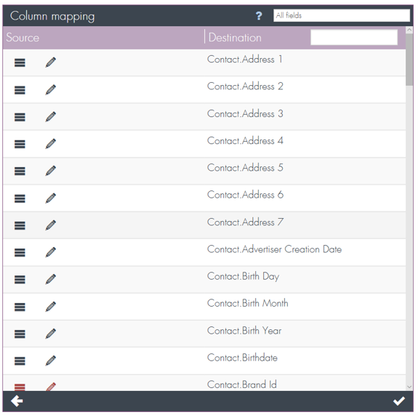418x415 pixels.
Task: Select the Contact.Birth Day destination text
Action: [243, 277]
